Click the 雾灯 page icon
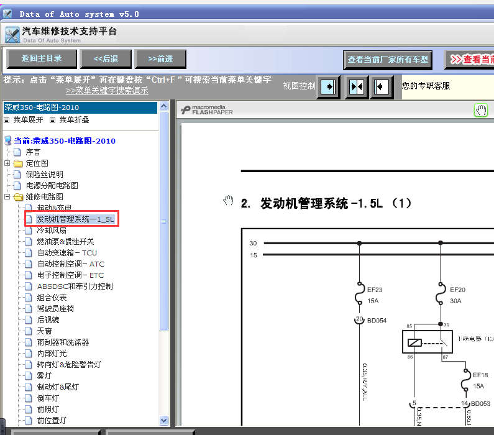Image resolution: width=494 pixels, height=435 pixels. [x=29, y=376]
